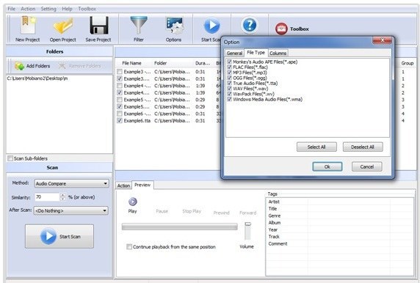
Task: Click Prewind in the Preview panel
Action: (x=221, y=213)
